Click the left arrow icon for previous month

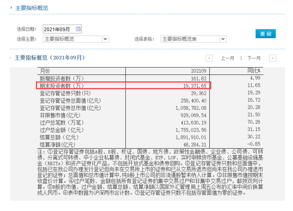click(209, 58)
